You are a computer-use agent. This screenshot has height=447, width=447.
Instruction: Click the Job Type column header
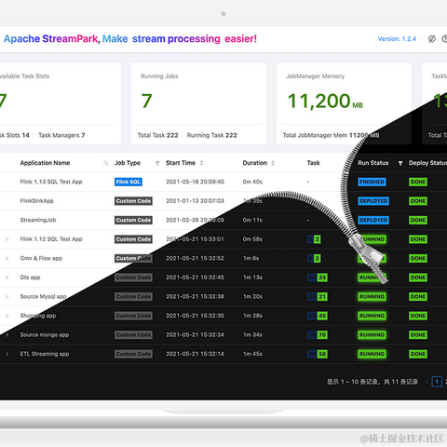click(x=128, y=163)
